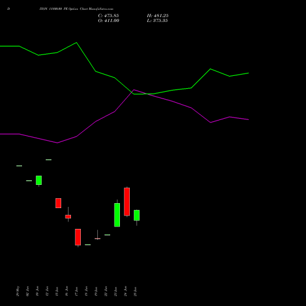Click the purple indicator line at its peak

click(x=134, y=90)
